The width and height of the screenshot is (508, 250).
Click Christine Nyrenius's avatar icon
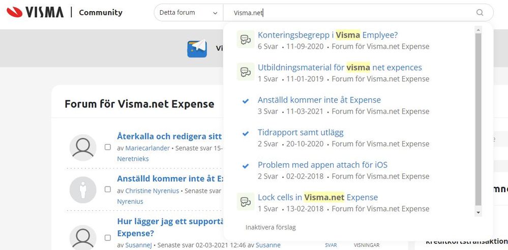pyautogui.click(x=83, y=190)
